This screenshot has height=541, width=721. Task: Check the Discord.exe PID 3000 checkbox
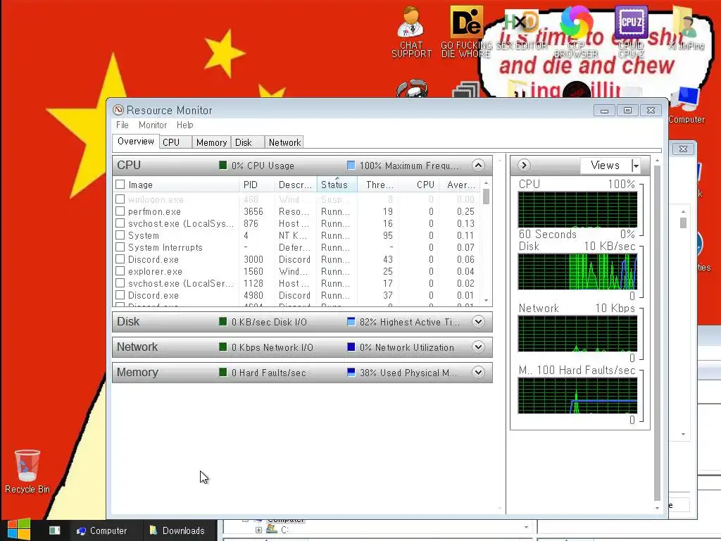pos(120,259)
